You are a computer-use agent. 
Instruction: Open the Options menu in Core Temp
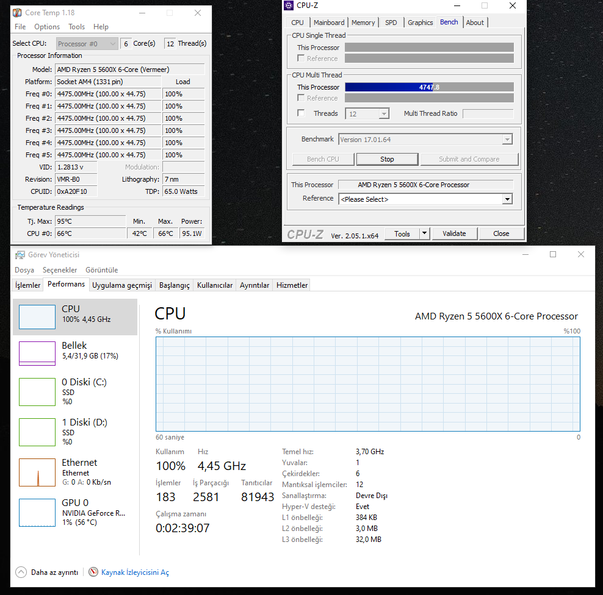[47, 26]
